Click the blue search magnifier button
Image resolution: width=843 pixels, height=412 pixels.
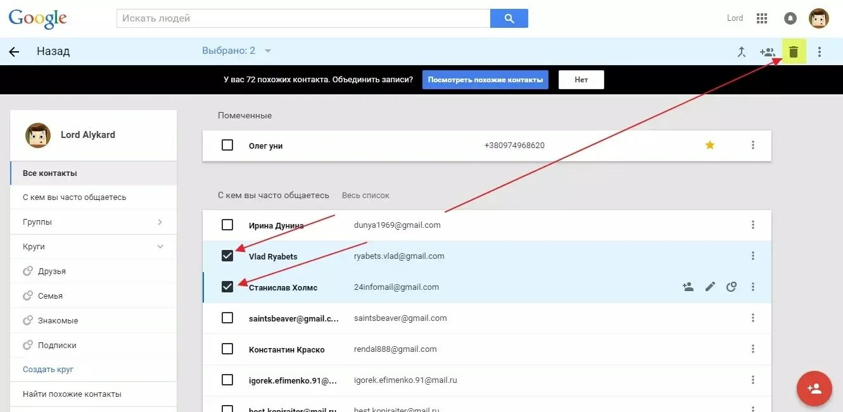coord(509,18)
